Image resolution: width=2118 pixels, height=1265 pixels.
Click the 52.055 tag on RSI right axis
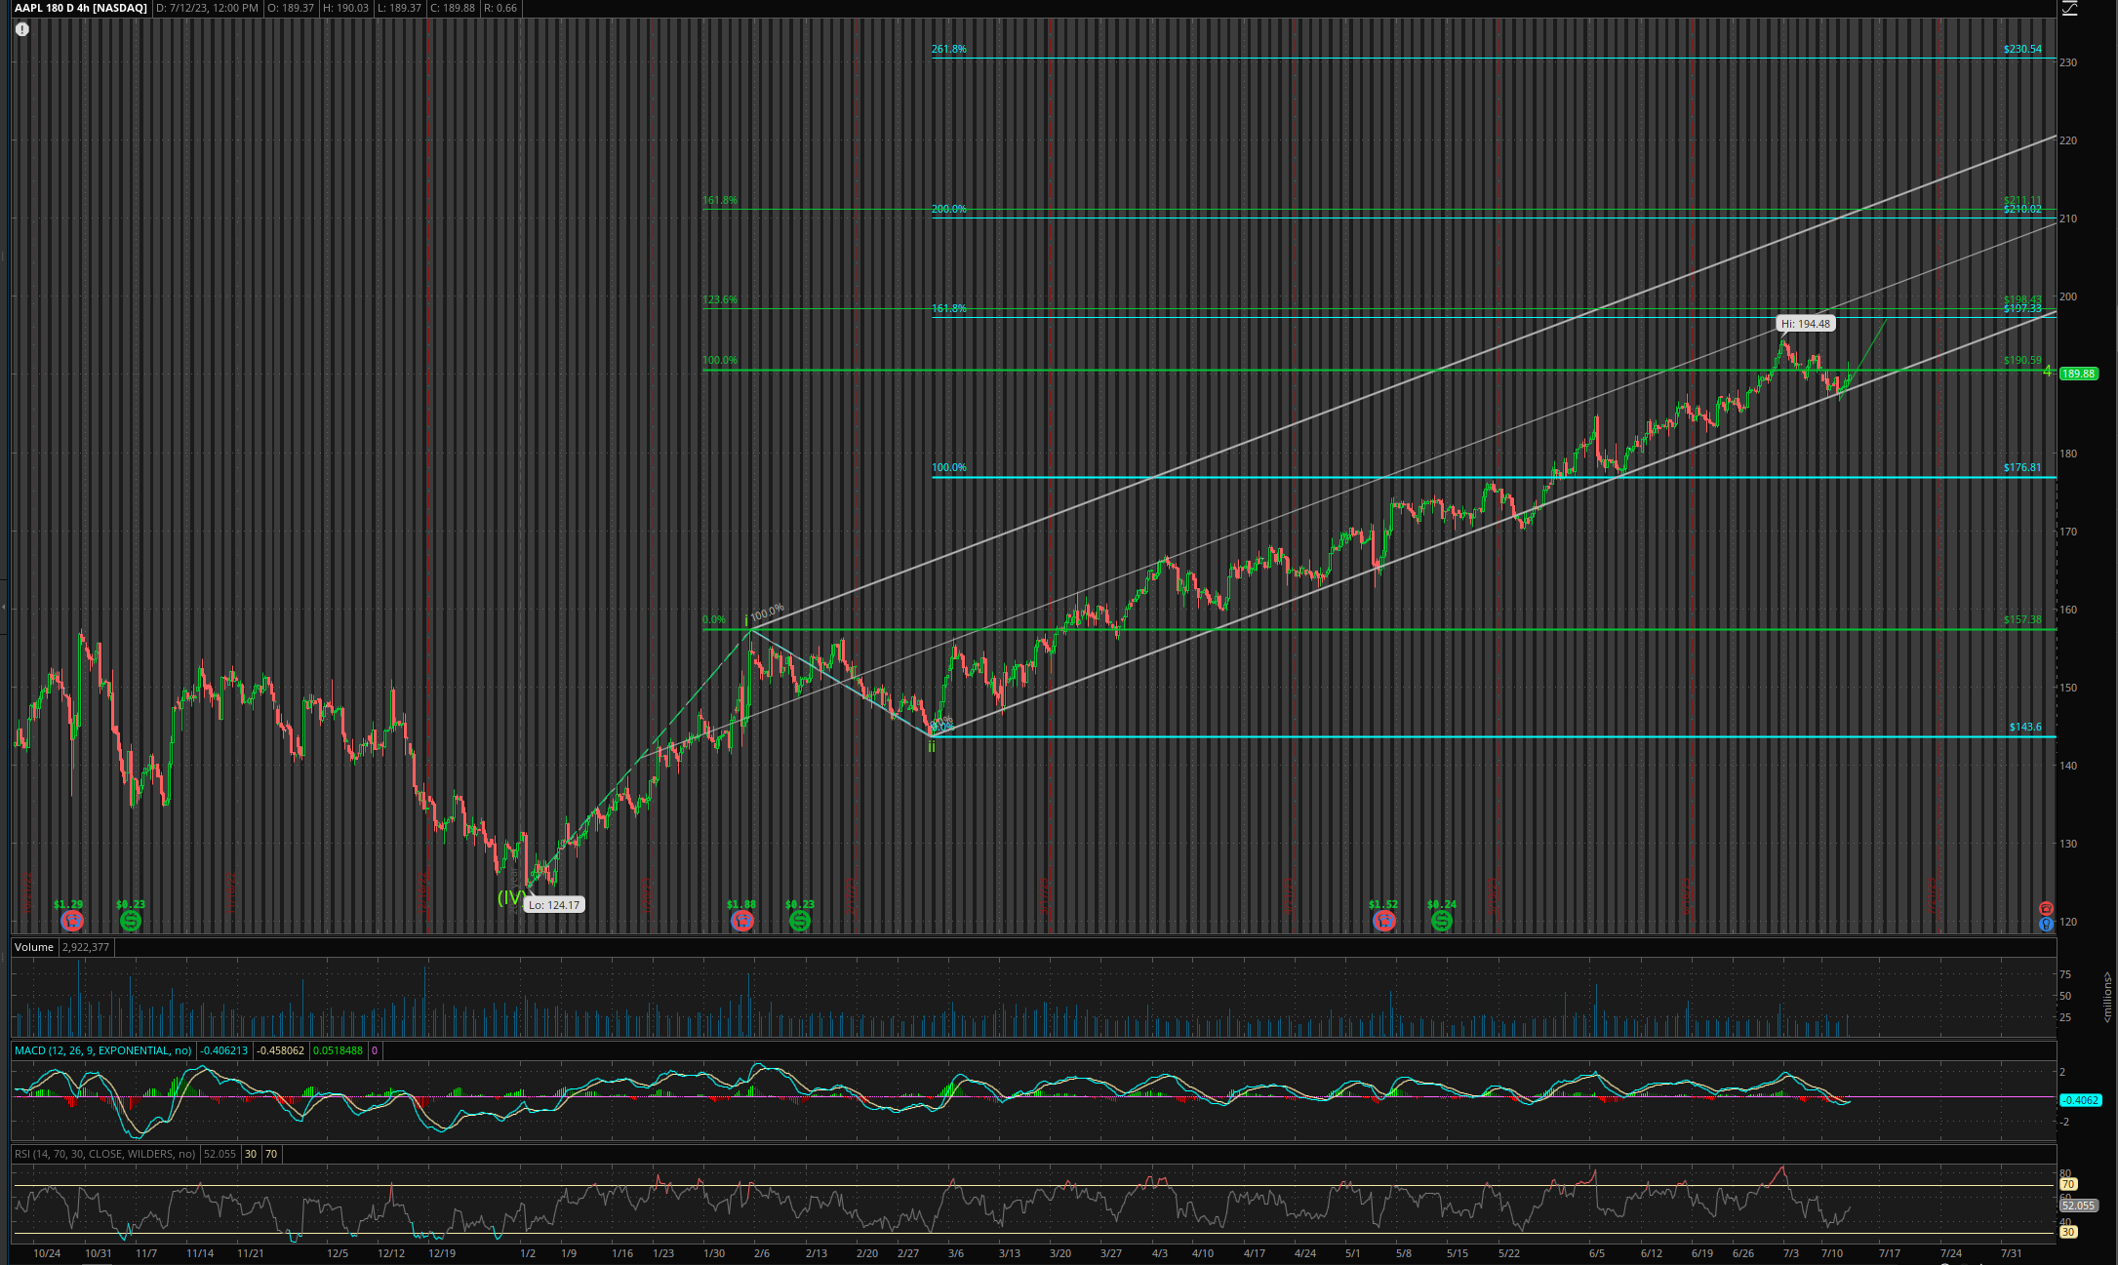[2079, 1206]
